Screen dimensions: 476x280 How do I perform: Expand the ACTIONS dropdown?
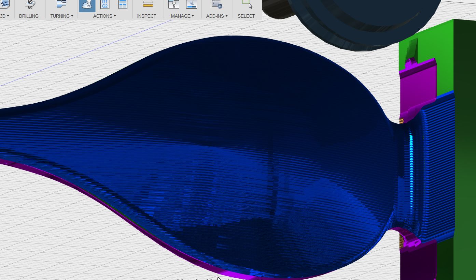(104, 16)
